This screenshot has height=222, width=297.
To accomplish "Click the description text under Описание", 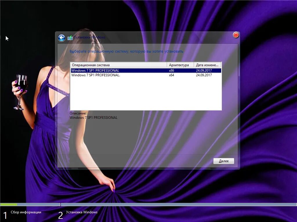I will pyautogui.click(x=93, y=118).
